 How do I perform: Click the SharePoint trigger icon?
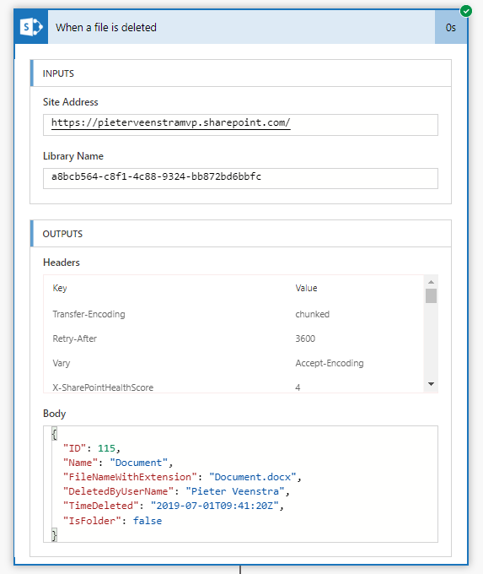pos(31,27)
